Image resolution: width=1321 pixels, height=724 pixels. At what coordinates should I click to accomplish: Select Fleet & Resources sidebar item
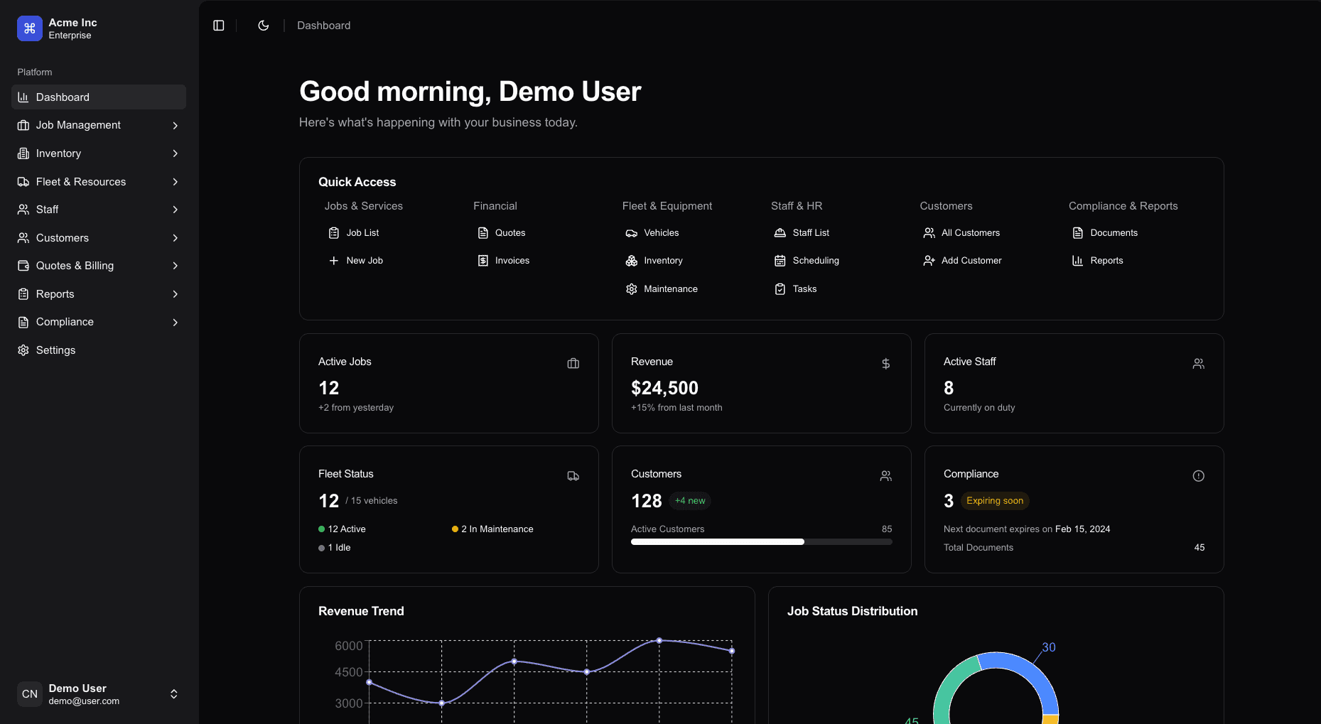tap(99, 182)
